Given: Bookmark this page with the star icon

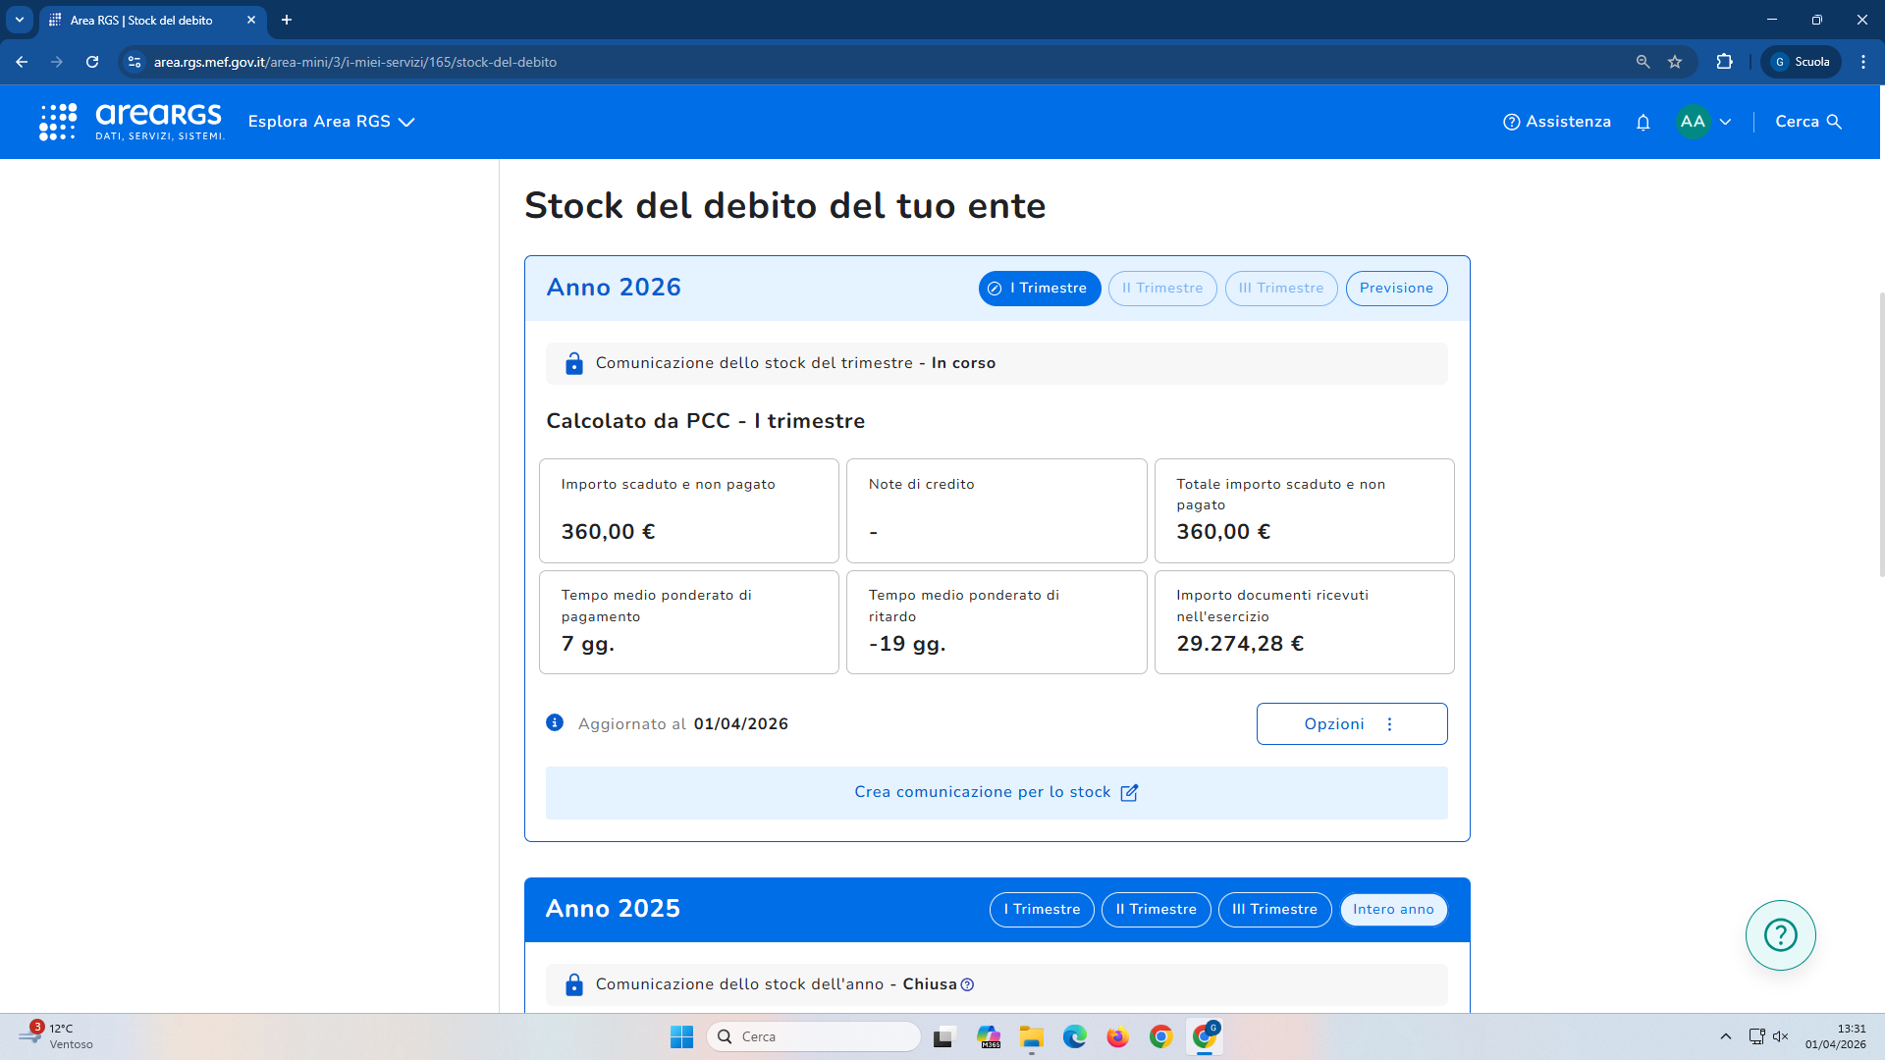Looking at the screenshot, I should click(1675, 62).
